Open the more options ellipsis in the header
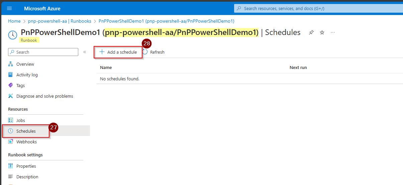The height and width of the screenshot is (185, 403). tap(333, 32)
